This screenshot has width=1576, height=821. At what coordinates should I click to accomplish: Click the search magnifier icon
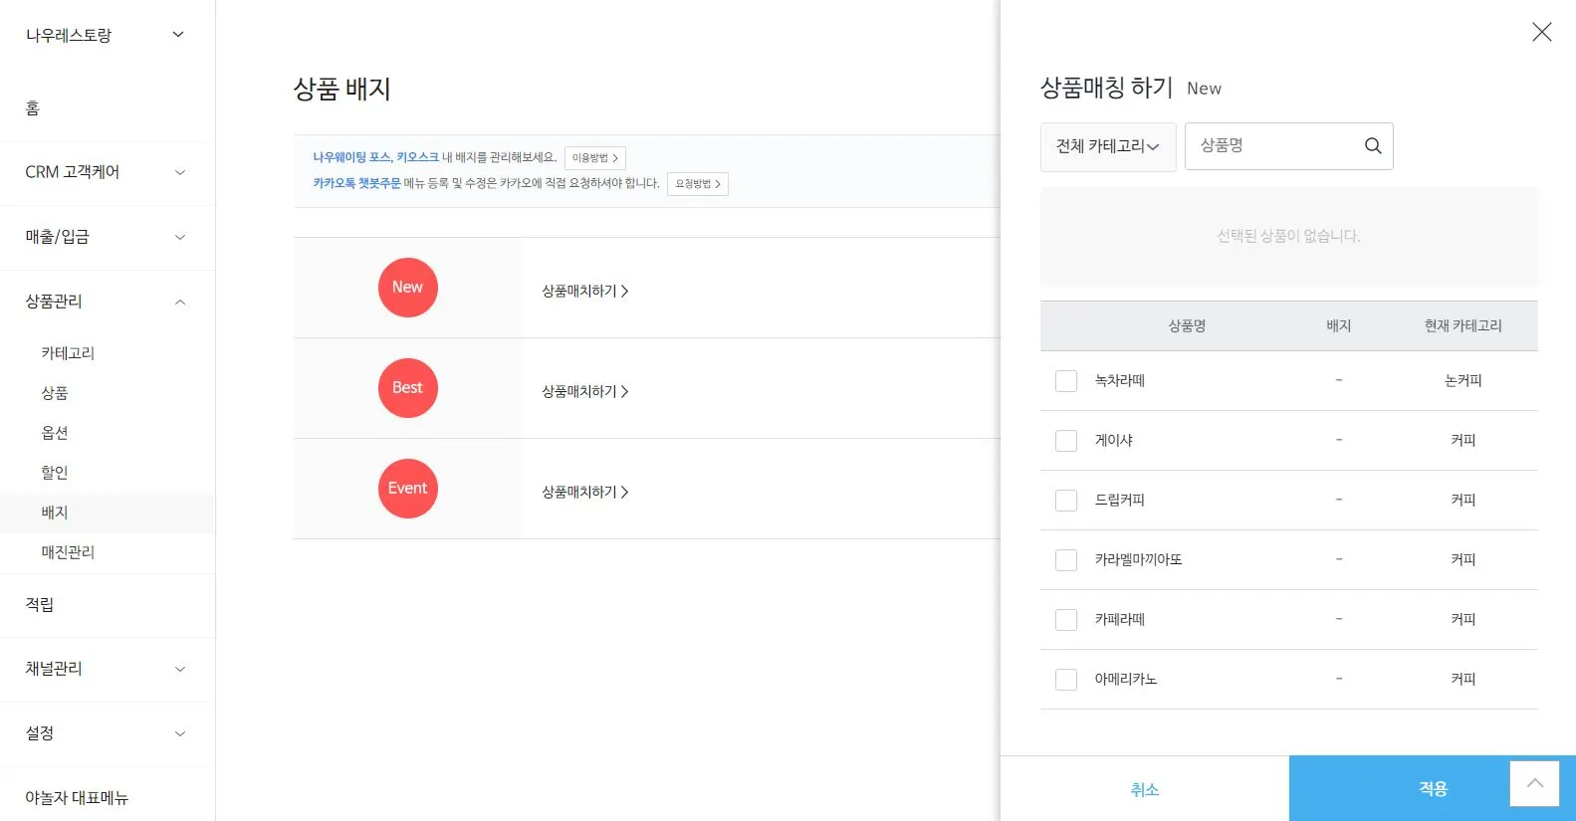pyautogui.click(x=1373, y=146)
